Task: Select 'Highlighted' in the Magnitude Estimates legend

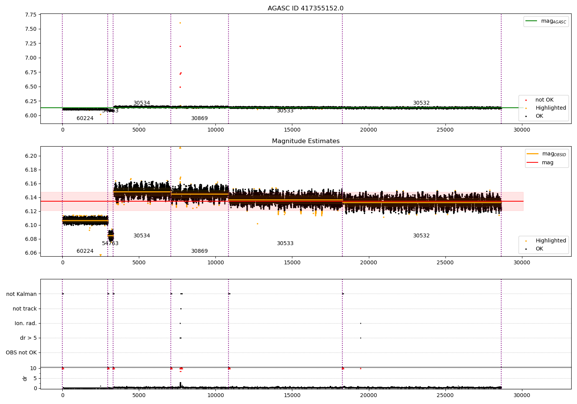Action: click(x=546, y=241)
